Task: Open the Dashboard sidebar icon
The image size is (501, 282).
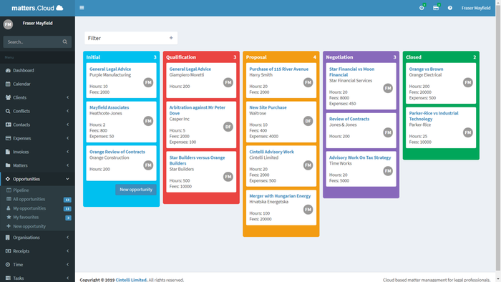Action: click(x=8, y=70)
